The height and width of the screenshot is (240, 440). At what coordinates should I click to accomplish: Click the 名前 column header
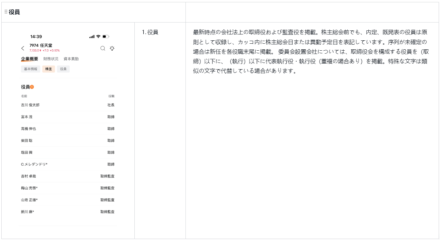[x=24, y=96]
